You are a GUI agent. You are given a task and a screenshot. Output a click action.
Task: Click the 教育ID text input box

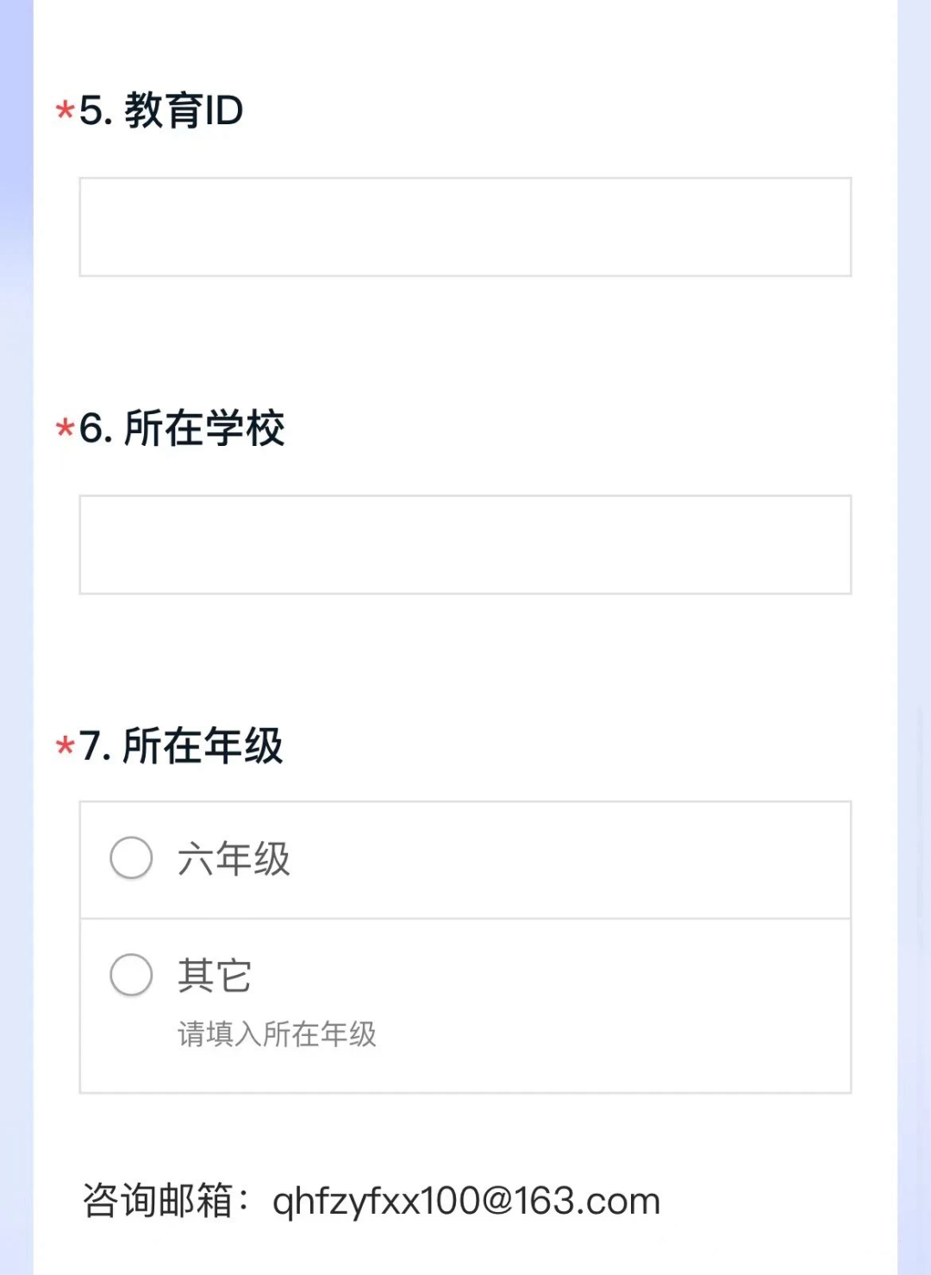coord(465,227)
